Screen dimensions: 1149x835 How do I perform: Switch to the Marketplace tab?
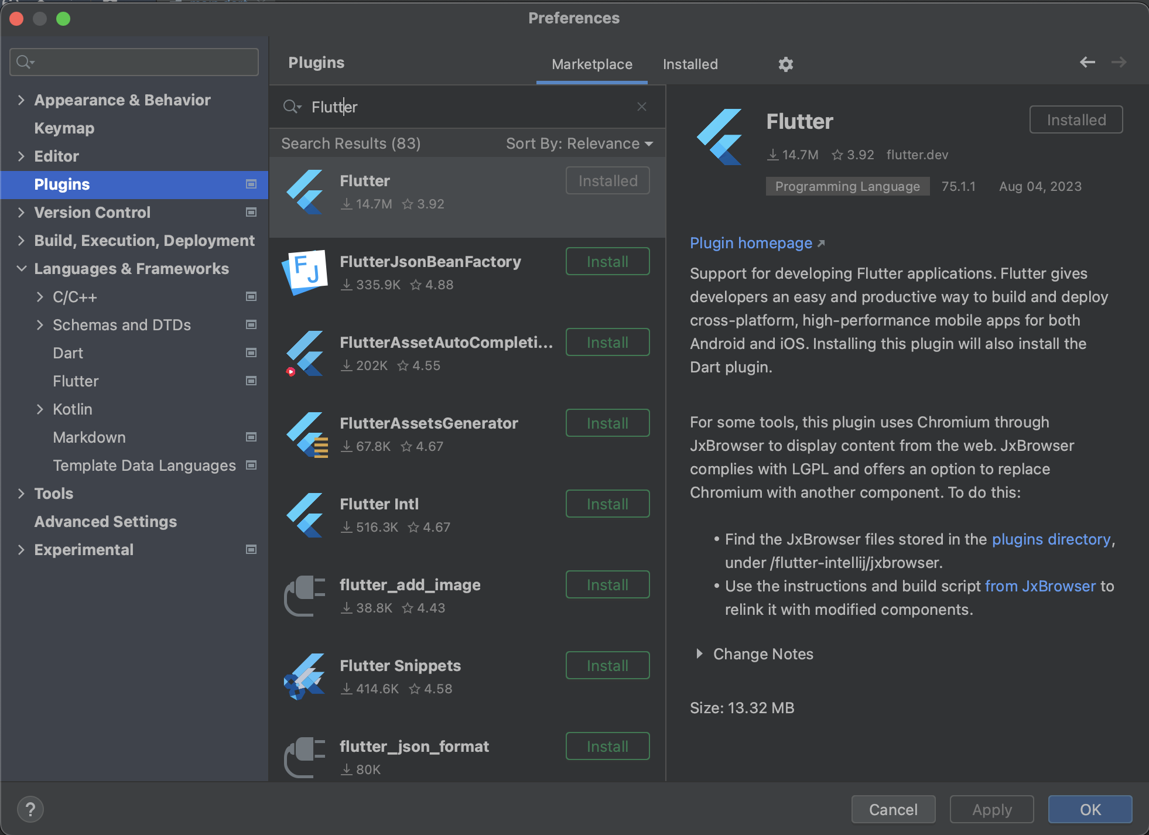(592, 64)
